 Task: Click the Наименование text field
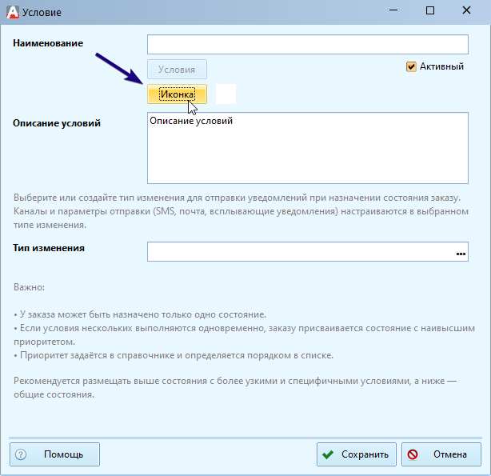[x=308, y=44]
